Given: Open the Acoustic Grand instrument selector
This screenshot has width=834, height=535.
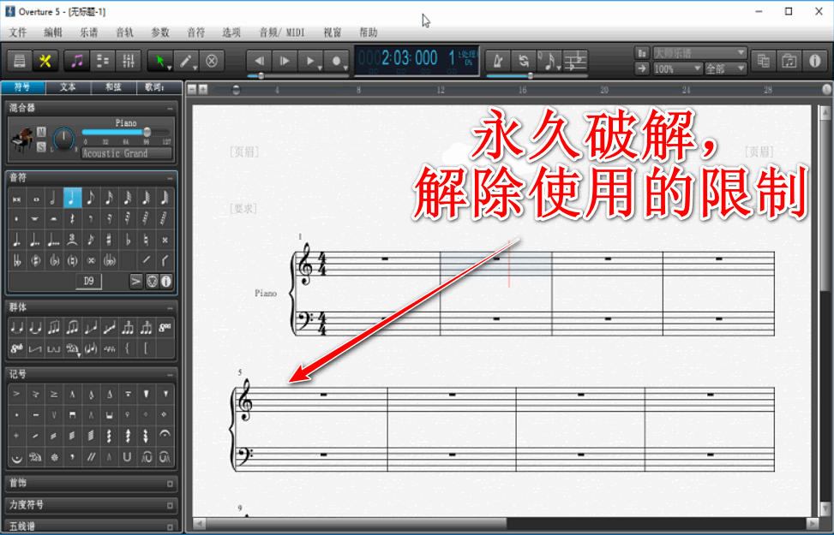Looking at the screenshot, I should pos(127,153).
